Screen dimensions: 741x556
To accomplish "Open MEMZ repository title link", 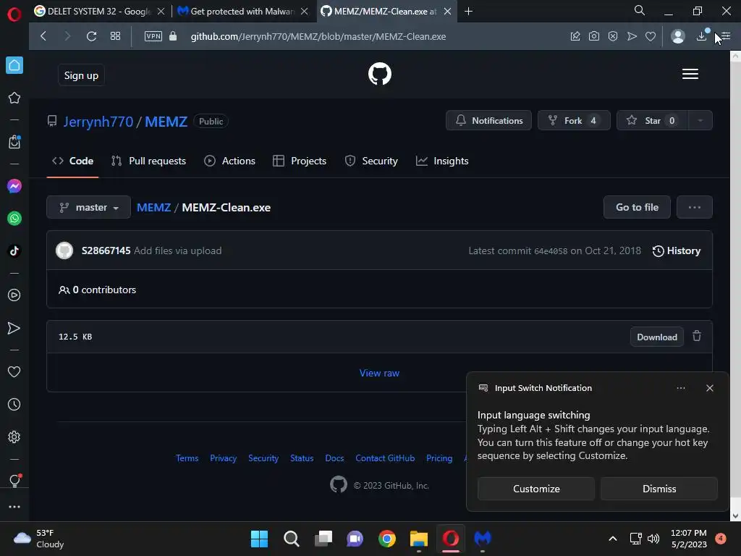I will pos(166,122).
